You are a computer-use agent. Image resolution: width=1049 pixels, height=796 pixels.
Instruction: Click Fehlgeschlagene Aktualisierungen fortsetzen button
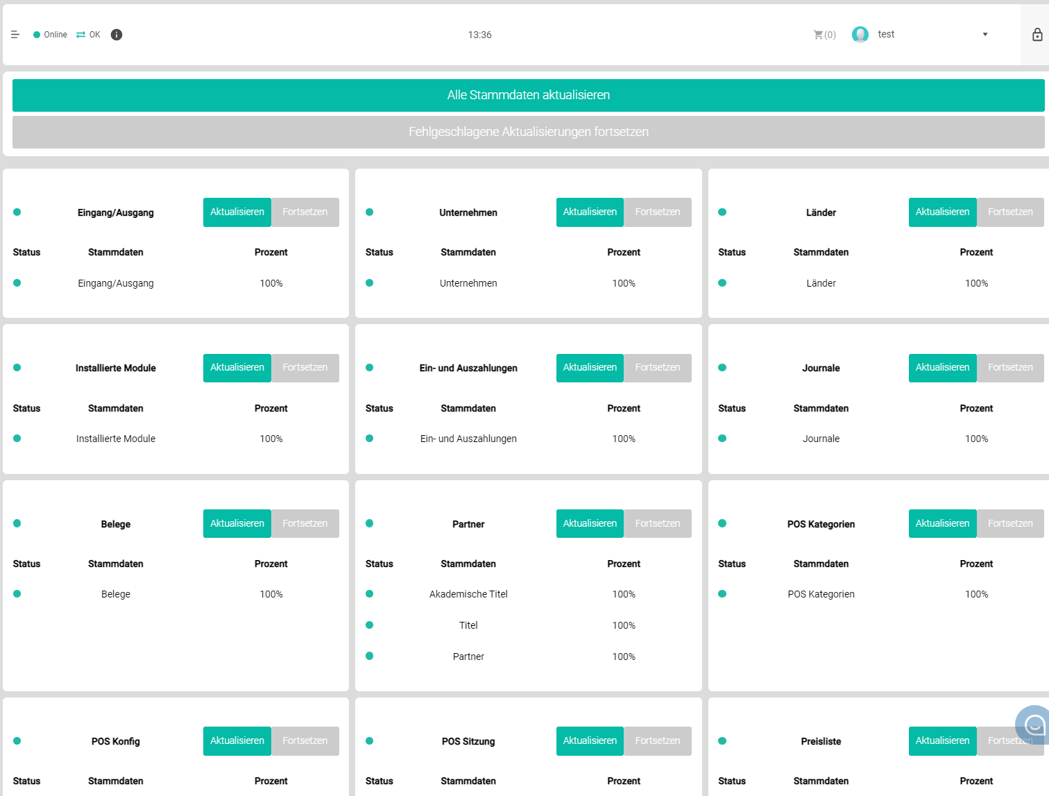[x=528, y=132]
